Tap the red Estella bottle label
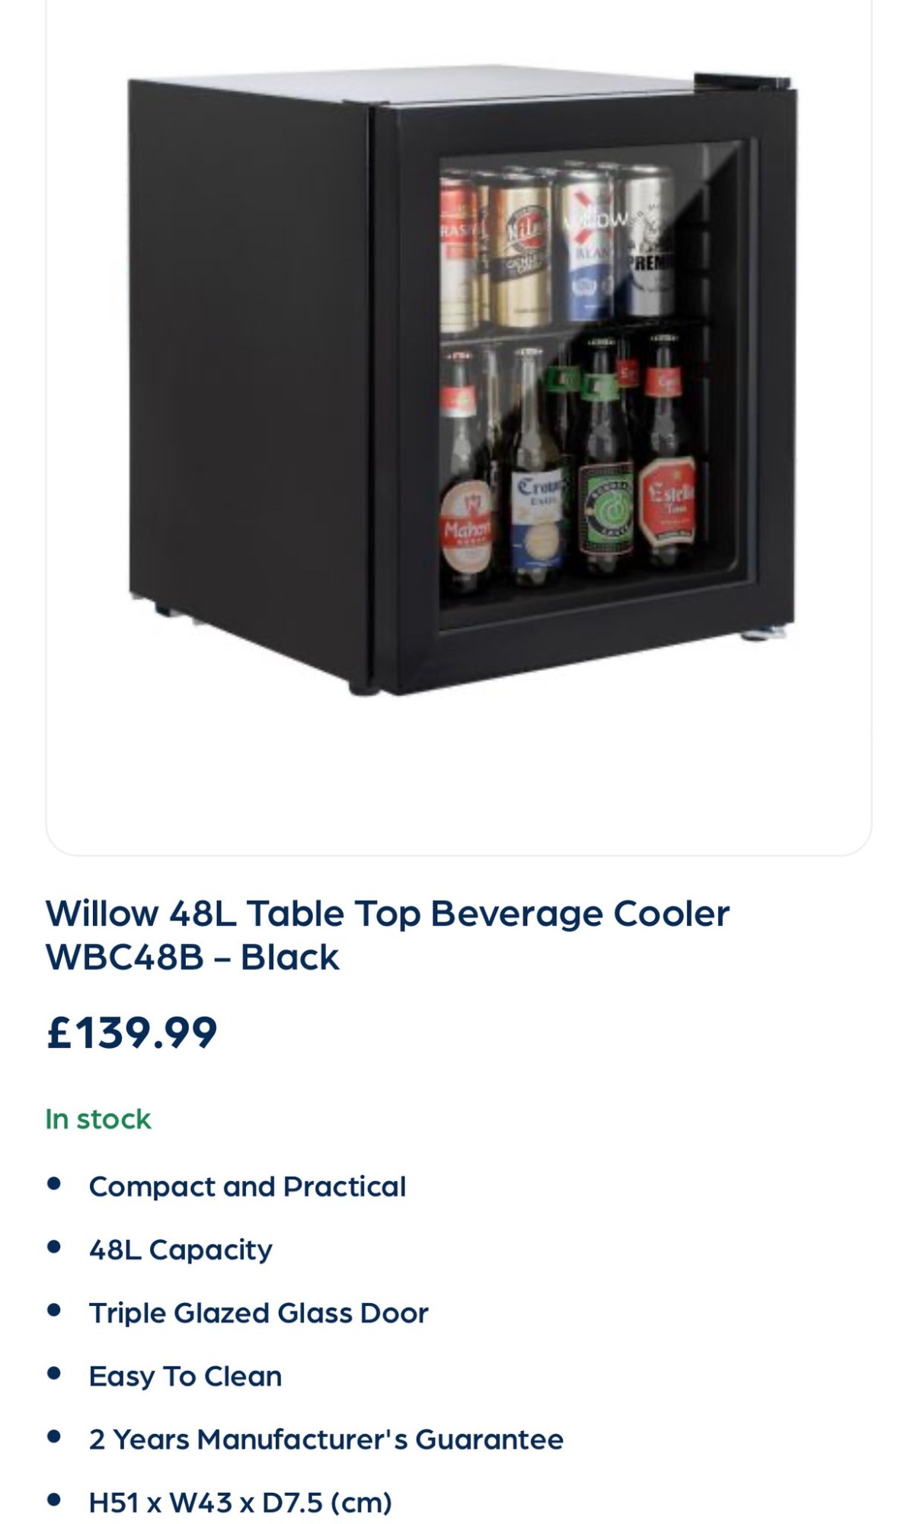This screenshot has height=1524, width=901. click(667, 501)
